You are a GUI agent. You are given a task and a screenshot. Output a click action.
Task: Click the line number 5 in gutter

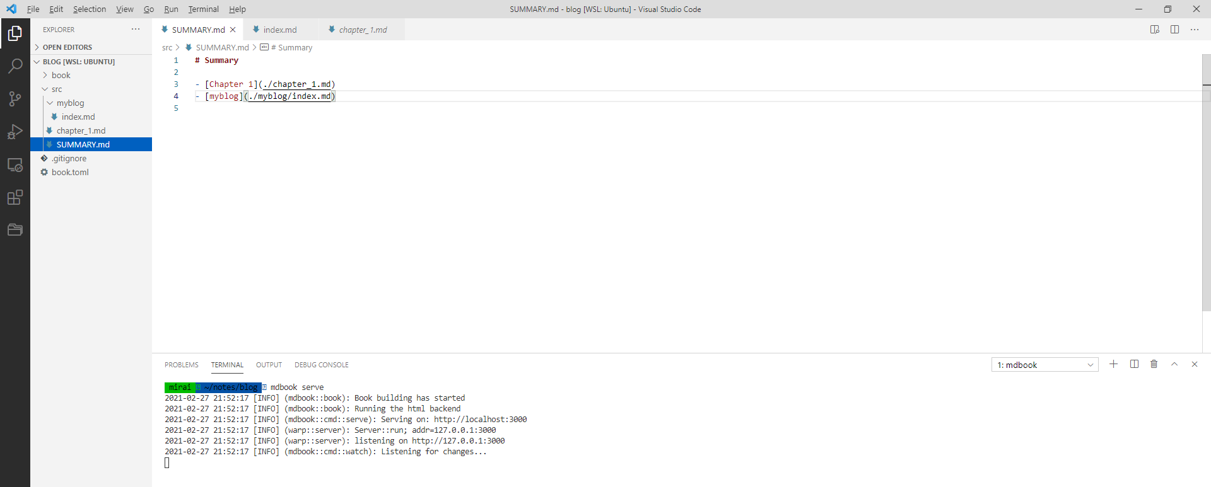tap(176, 108)
